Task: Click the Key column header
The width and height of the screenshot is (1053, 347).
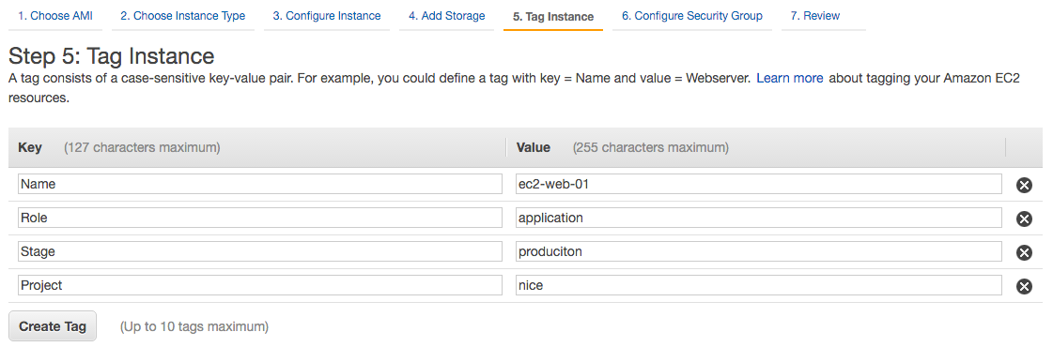Action: tap(30, 147)
